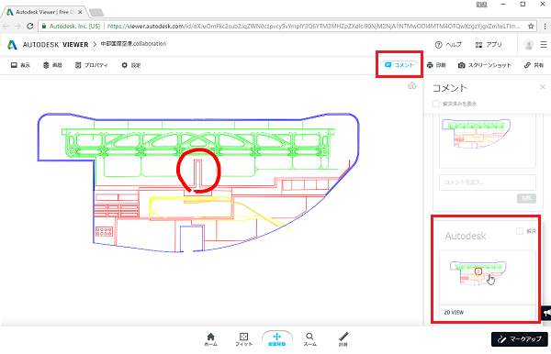Click the comment input text field
Viewport: 551px width, 354px height.
(488, 183)
